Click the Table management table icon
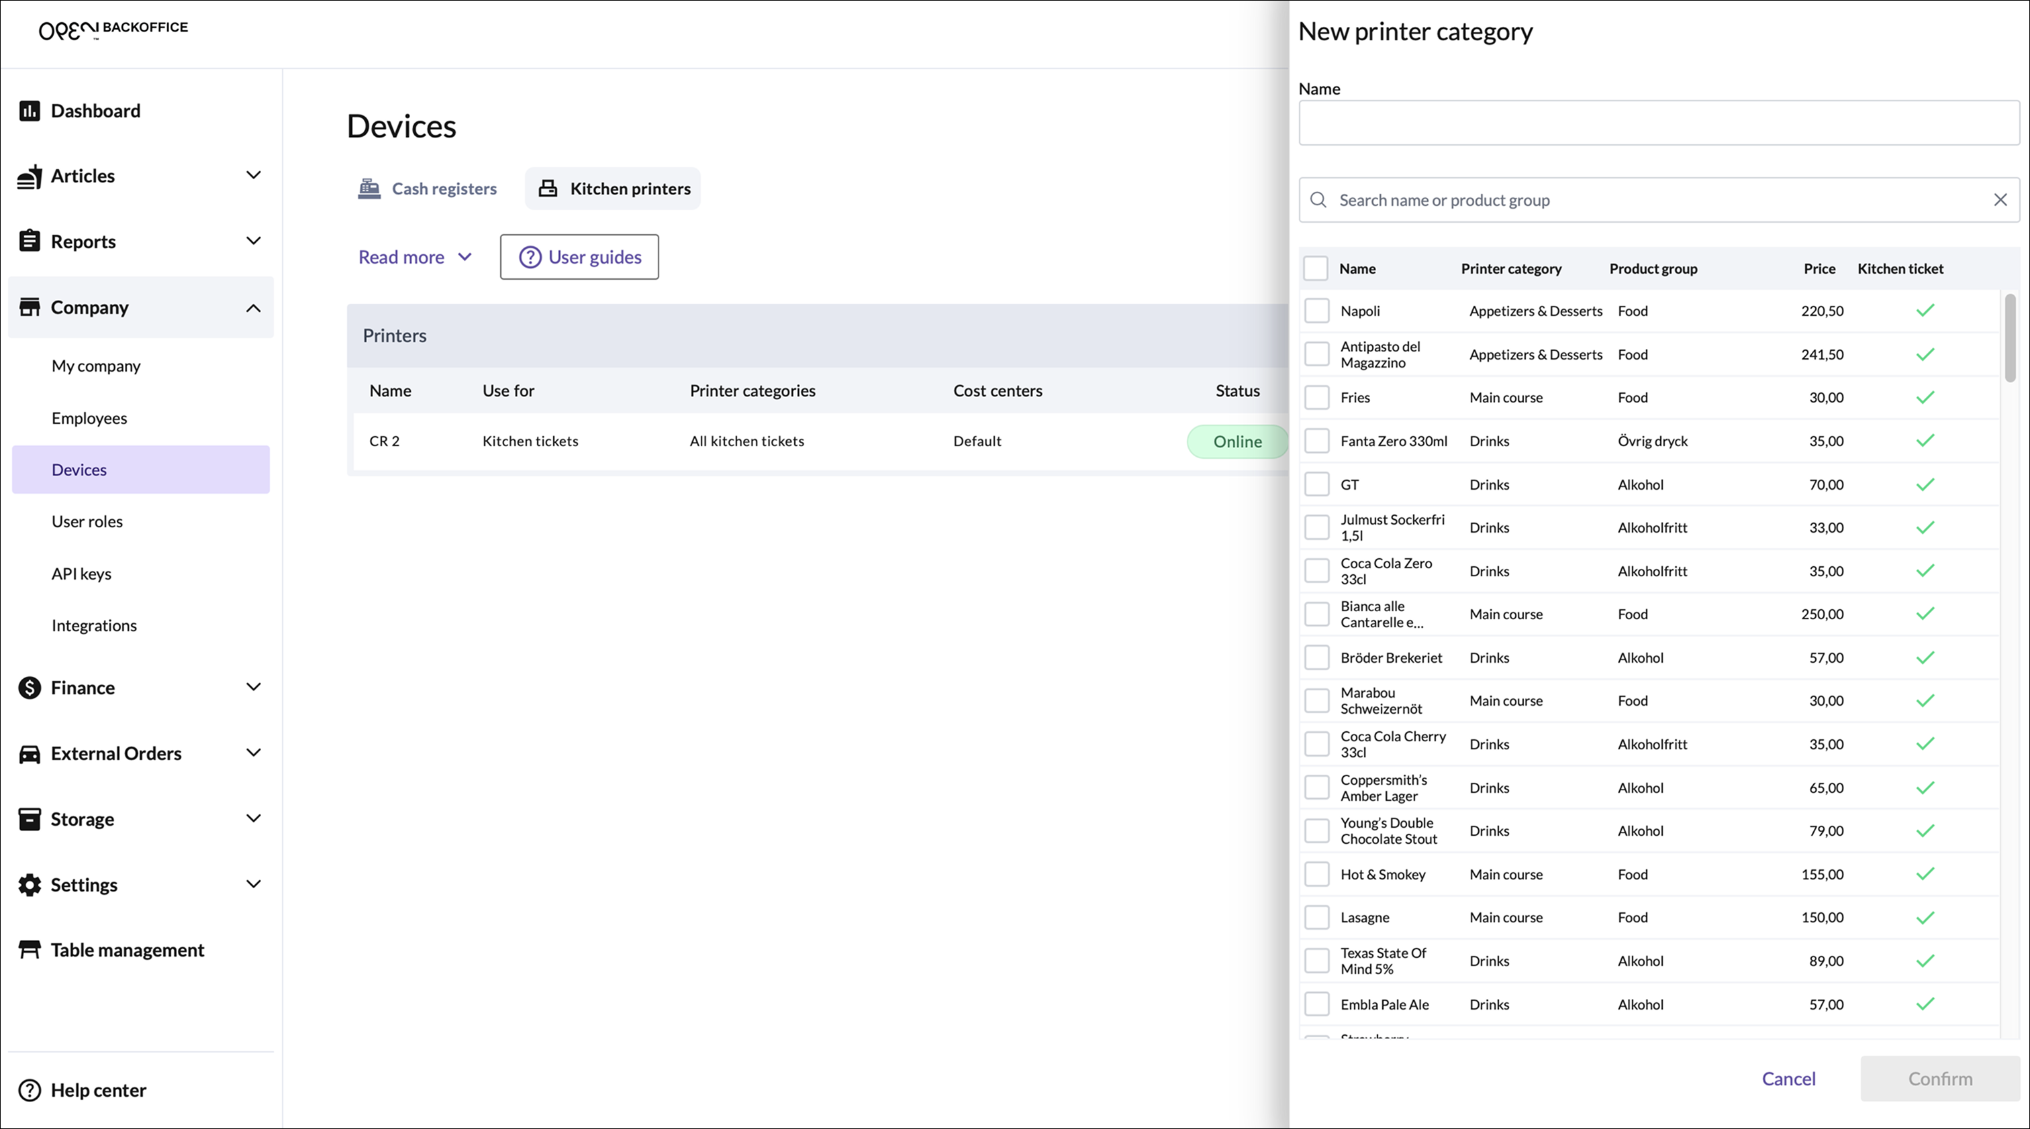 (29, 951)
